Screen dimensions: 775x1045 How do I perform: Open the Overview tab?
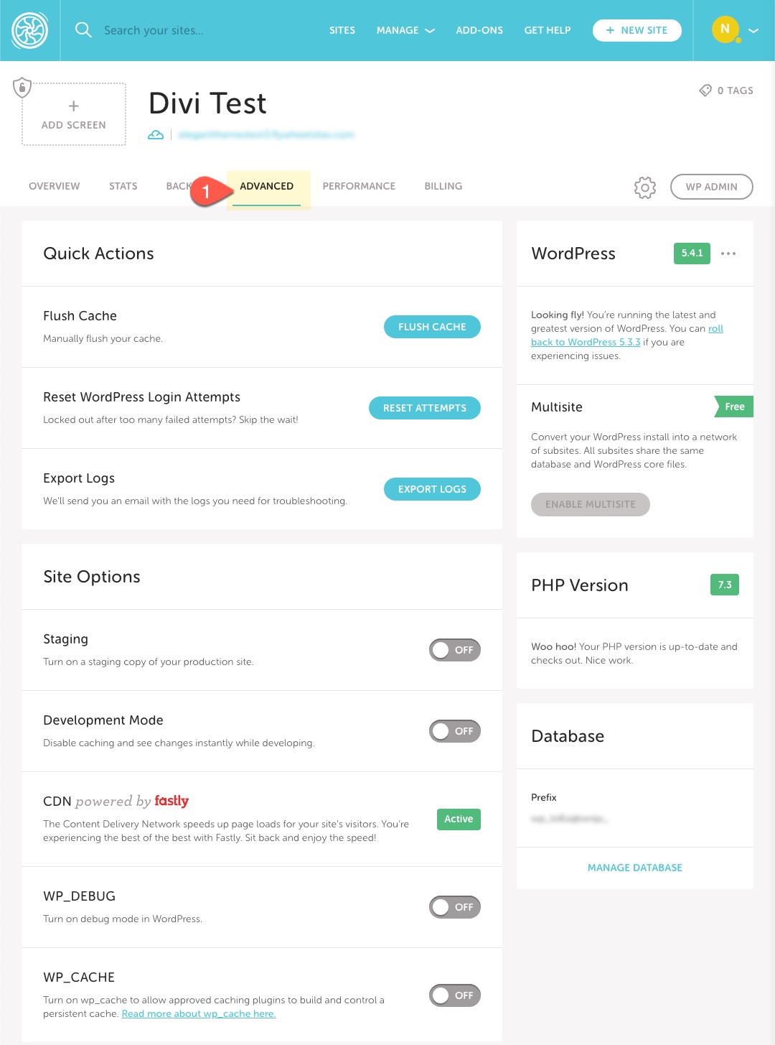tap(55, 186)
